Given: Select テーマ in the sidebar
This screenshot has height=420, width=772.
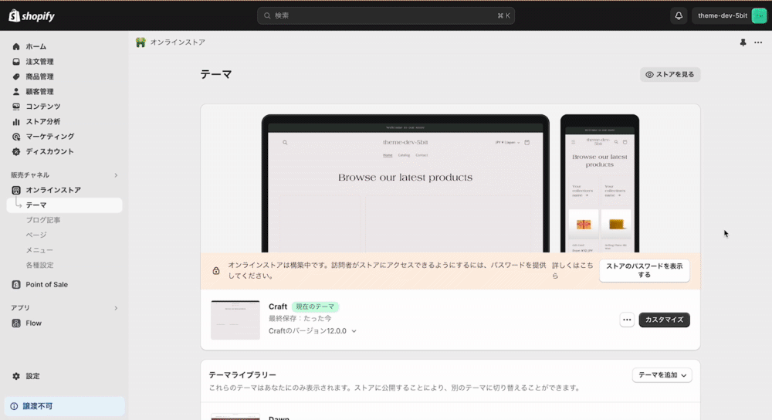Looking at the screenshot, I should pos(65,205).
